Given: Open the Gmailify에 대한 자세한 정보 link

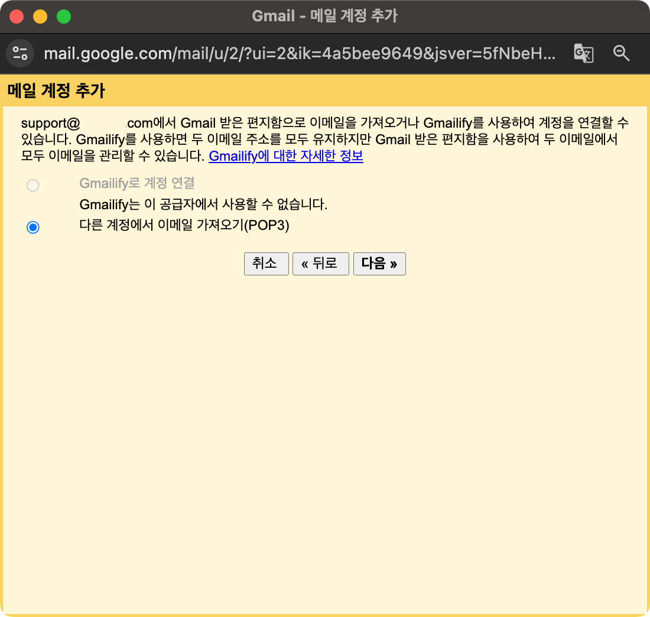Looking at the screenshot, I should click(286, 156).
